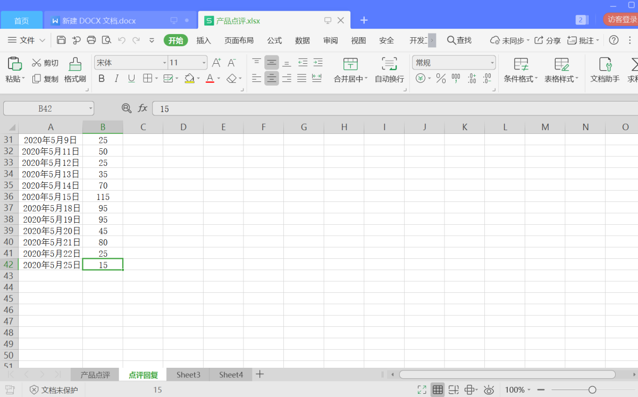Open the 插入 (Insert) ribbon tab
The height and width of the screenshot is (397, 638).
point(204,40)
